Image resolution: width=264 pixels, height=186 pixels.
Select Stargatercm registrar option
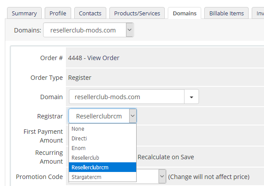102,177
